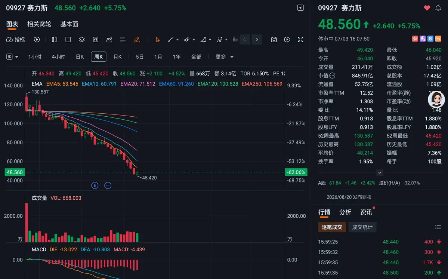Click the 成交量 volume indicator label
The width and height of the screenshot is (448, 279).
[40, 198]
